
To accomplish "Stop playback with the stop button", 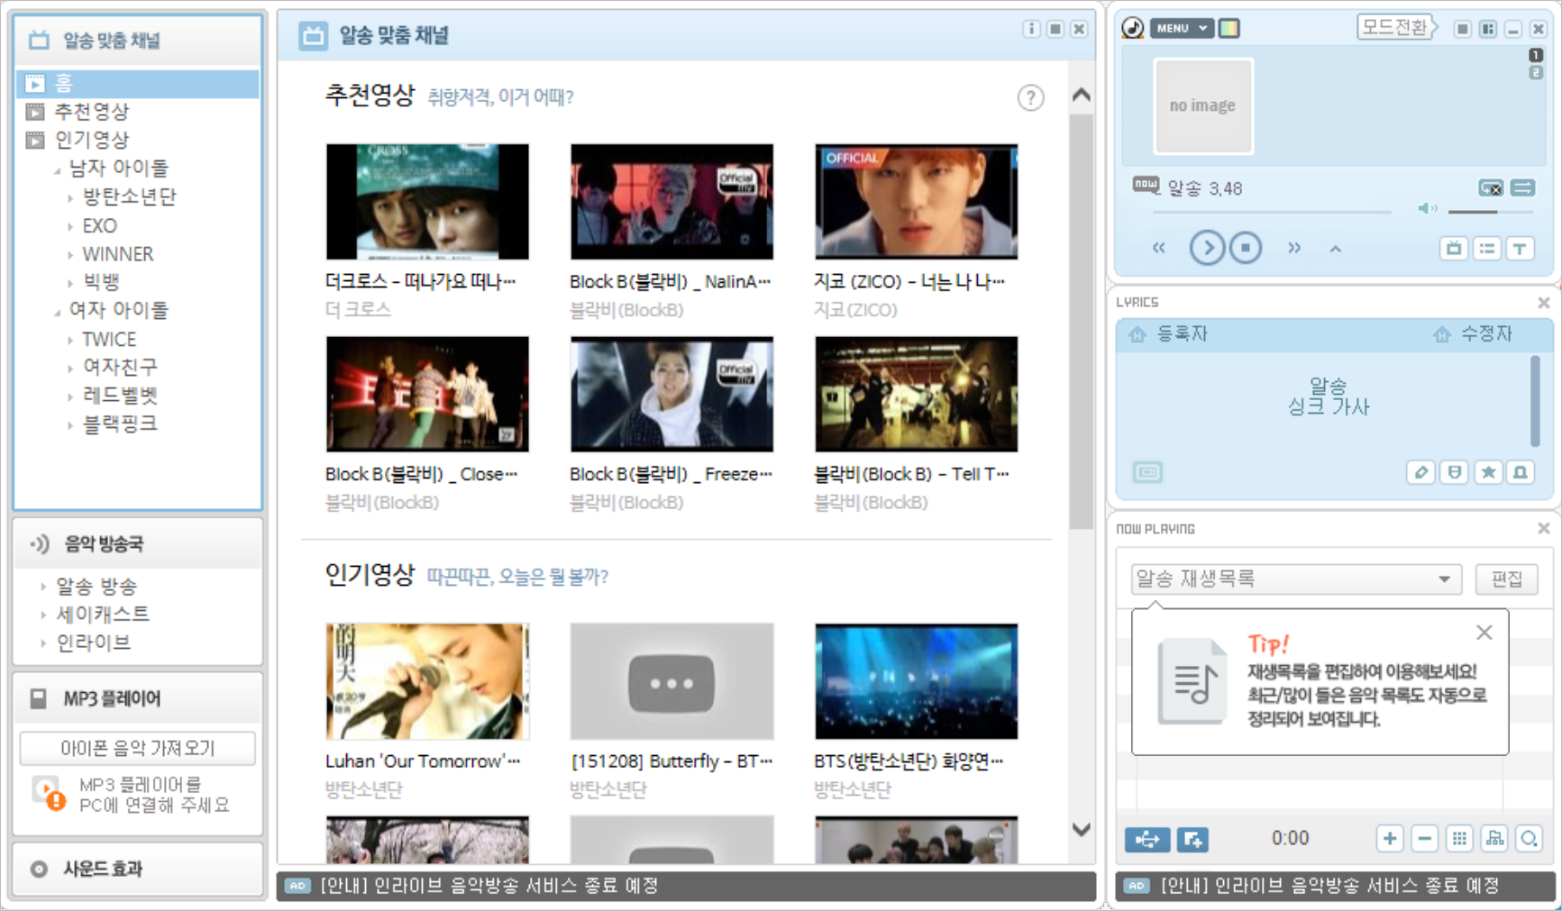I will click(1246, 248).
